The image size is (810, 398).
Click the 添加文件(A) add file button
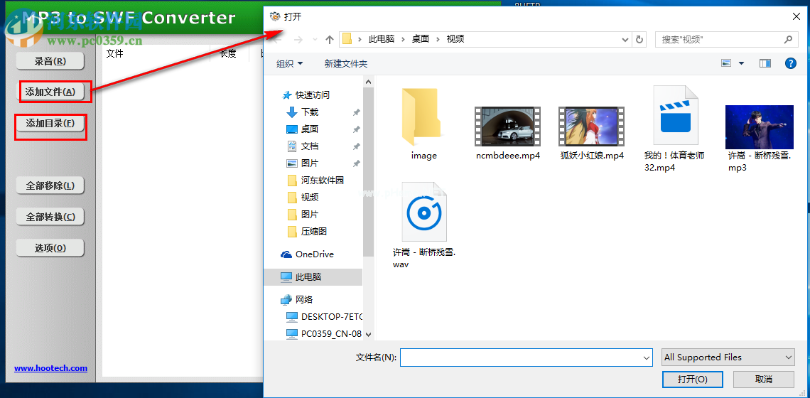[x=50, y=92]
